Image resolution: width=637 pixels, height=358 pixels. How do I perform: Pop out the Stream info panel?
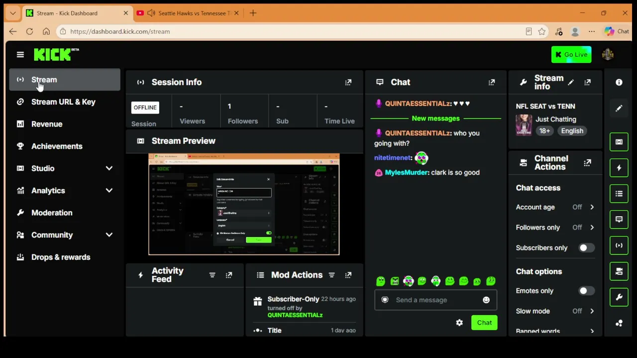[588, 82]
